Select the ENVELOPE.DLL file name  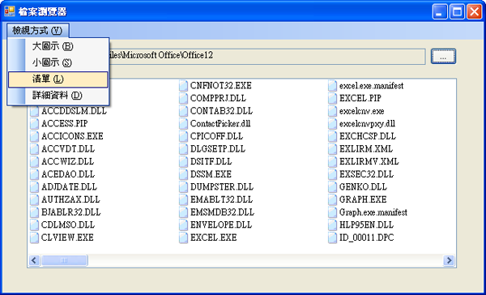point(221,224)
